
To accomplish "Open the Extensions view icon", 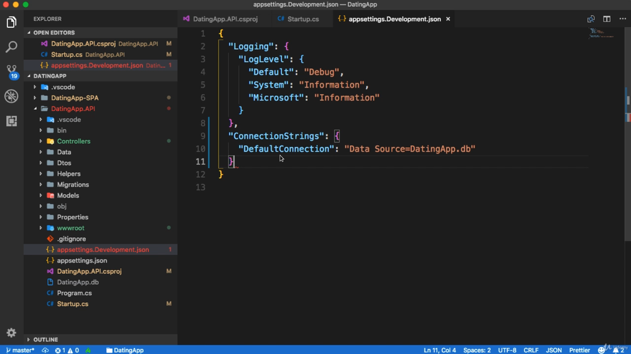I will click(x=11, y=121).
